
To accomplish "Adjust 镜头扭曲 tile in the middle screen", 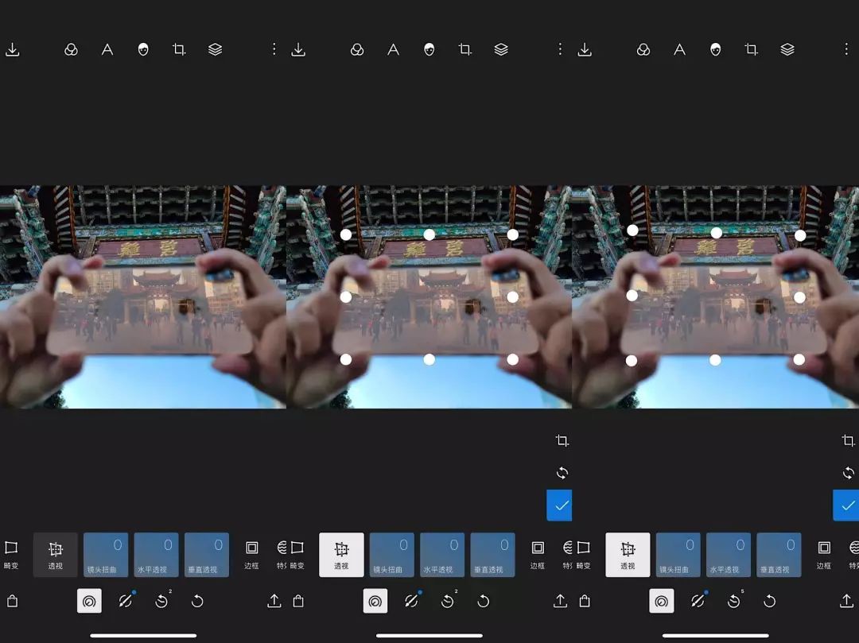I will tap(391, 555).
